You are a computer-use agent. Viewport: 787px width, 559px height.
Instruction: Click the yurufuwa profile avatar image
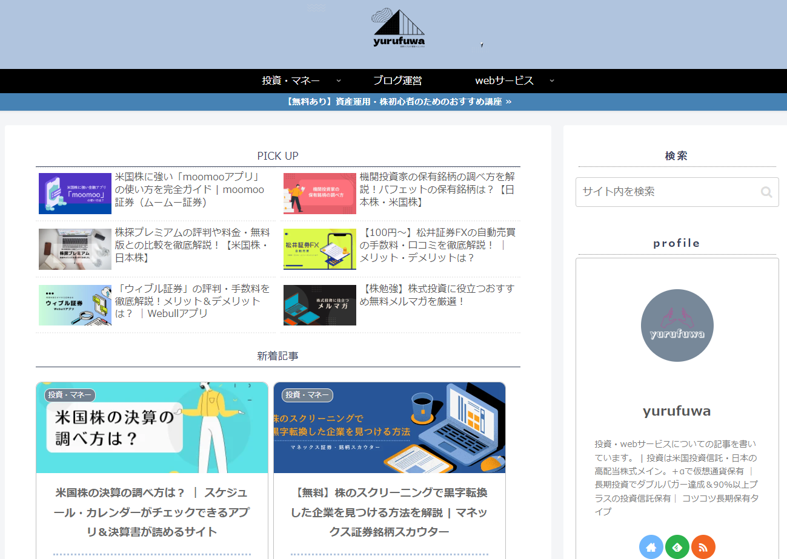pyautogui.click(x=677, y=325)
